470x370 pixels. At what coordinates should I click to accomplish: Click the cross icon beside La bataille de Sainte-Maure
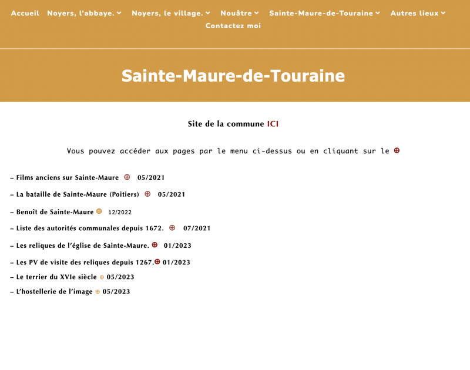point(148,194)
